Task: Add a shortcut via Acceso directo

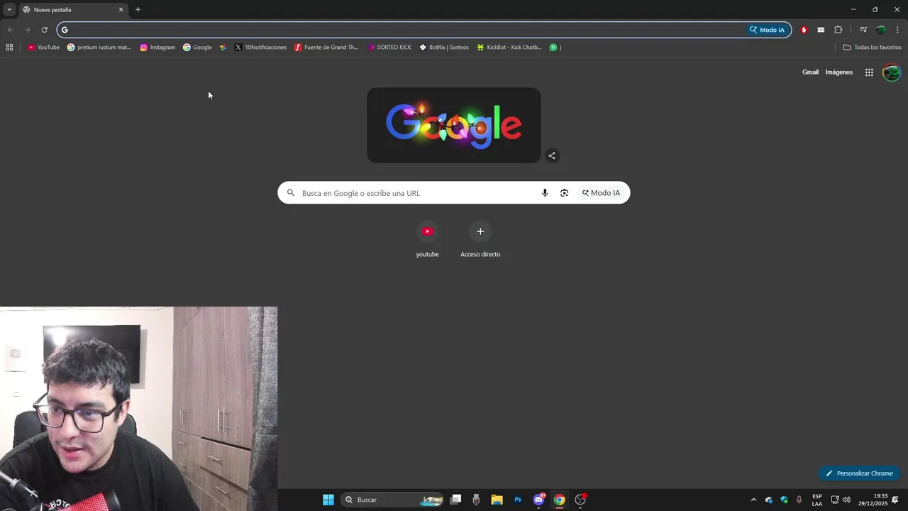Action: (x=480, y=240)
